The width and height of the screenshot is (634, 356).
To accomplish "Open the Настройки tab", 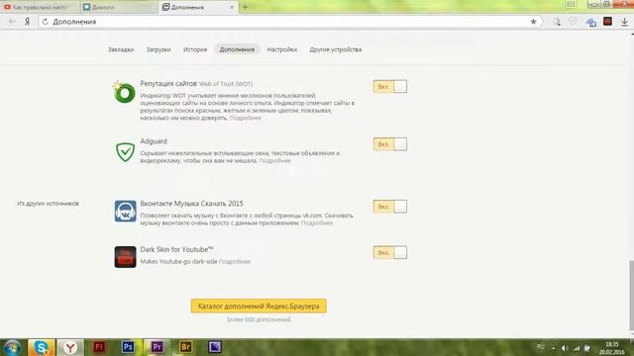I will click(281, 49).
